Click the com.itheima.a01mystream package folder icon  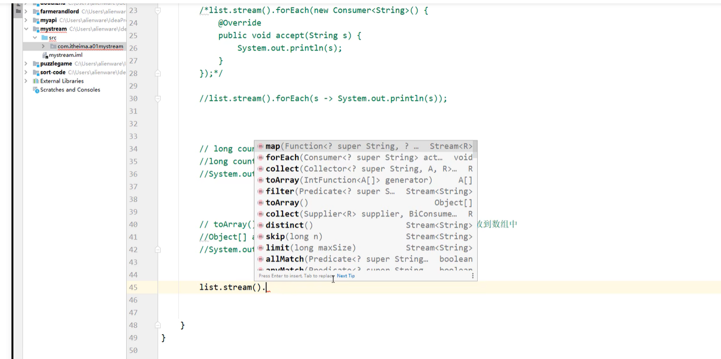click(x=54, y=46)
